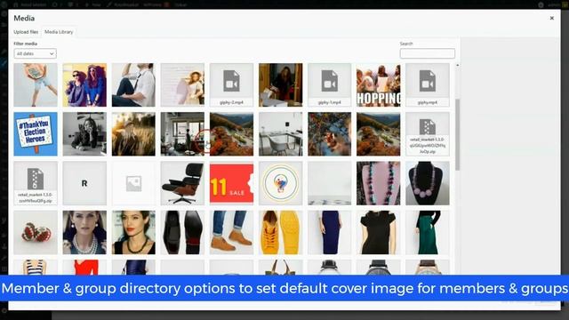Viewport: 569px width, 320px height.
Task: Open the All dates filter dropdown
Action: tap(36, 53)
